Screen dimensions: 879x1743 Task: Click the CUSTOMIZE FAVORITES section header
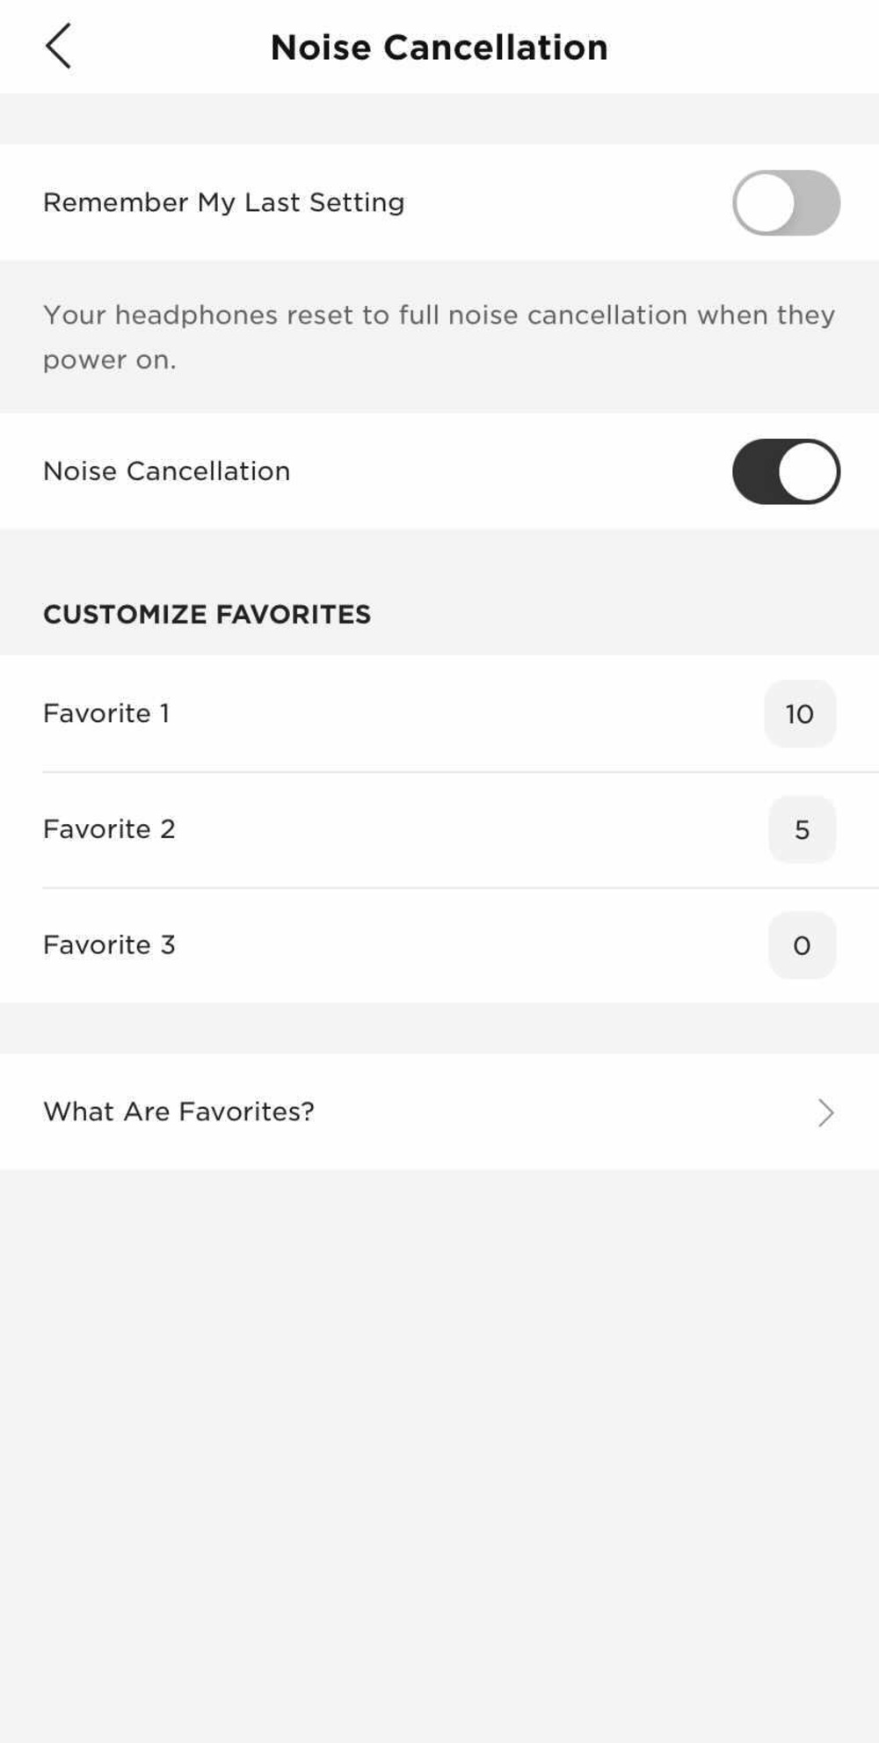pos(207,614)
